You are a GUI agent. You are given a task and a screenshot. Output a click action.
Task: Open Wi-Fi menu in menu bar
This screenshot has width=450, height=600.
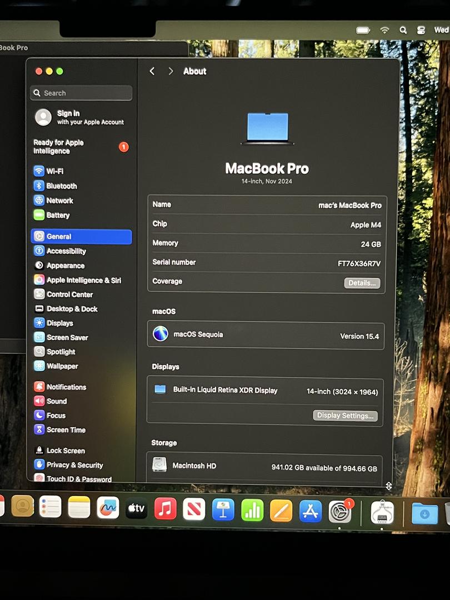coord(384,30)
